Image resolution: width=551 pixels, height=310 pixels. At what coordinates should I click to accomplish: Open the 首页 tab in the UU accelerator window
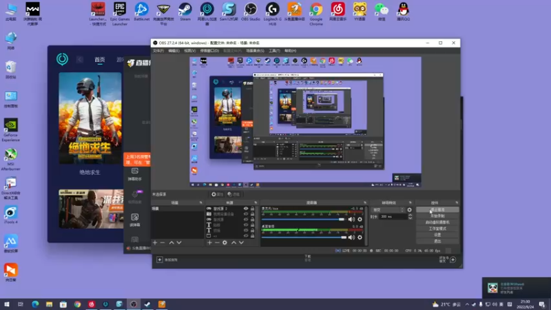(99, 60)
